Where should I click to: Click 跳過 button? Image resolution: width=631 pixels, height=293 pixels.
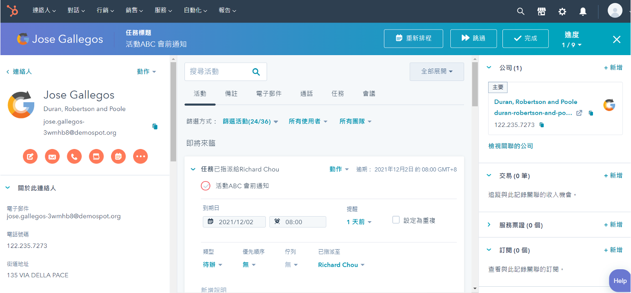pos(474,38)
